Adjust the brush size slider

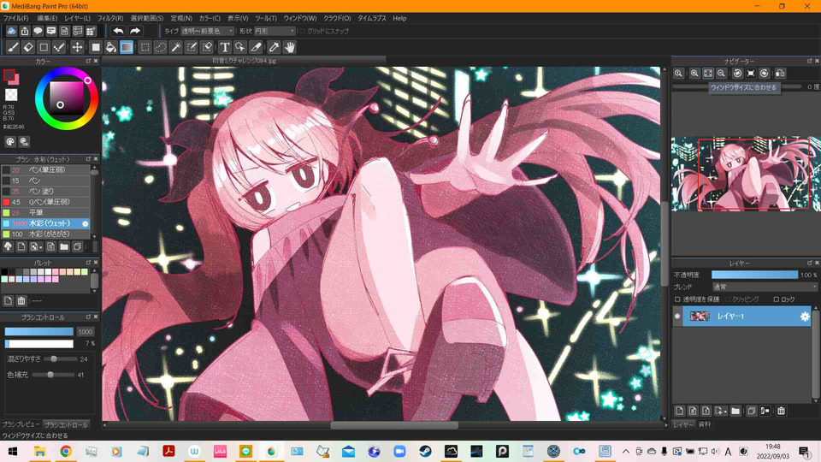[39, 332]
